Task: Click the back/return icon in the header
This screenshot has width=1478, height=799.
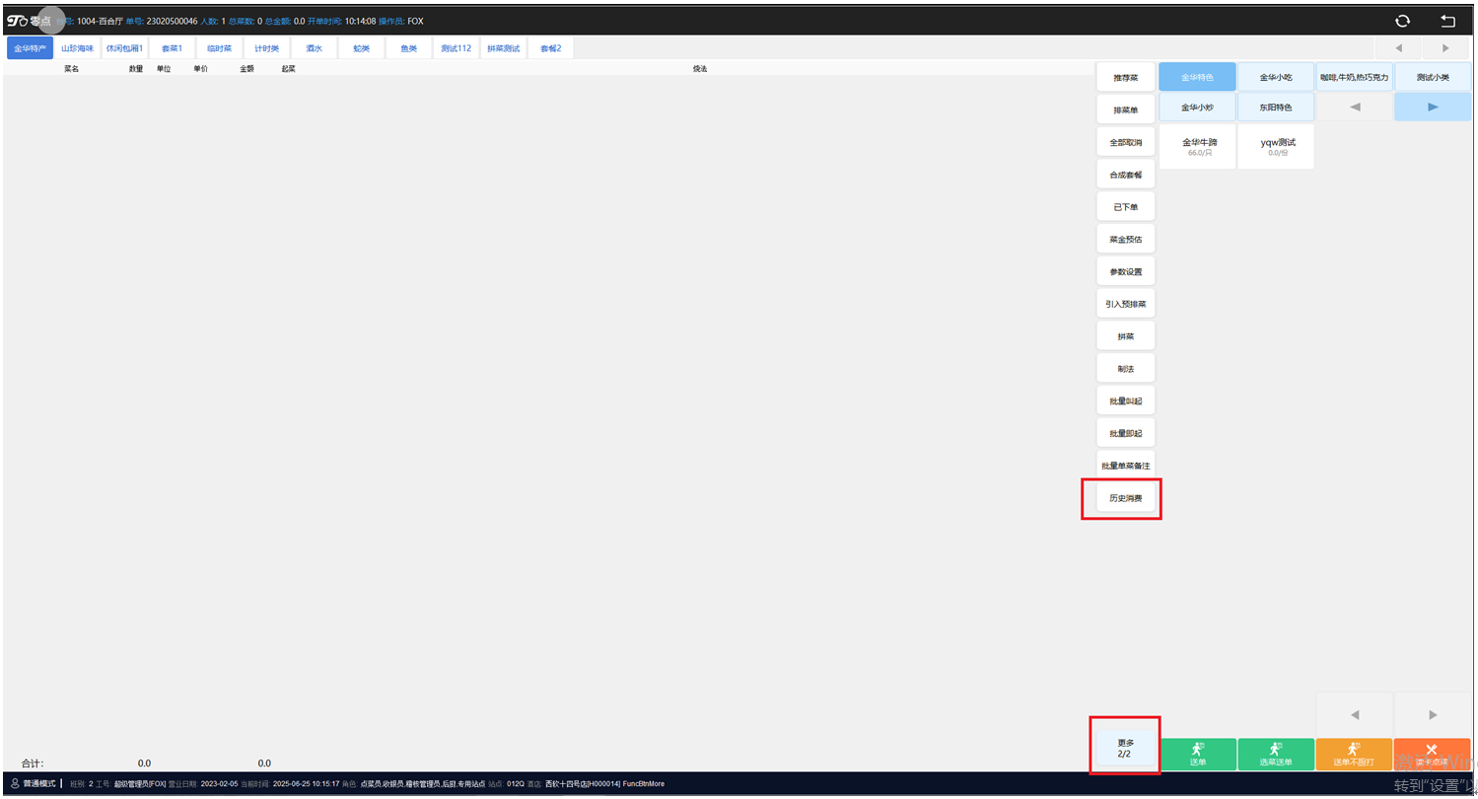Action: 1447,21
